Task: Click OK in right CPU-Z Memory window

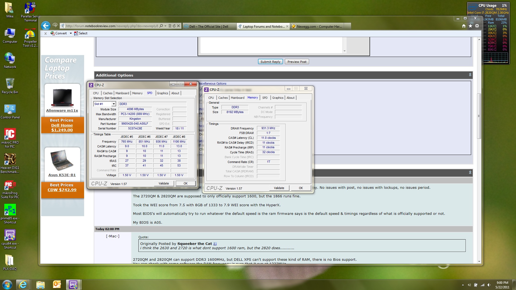Action: [301, 188]
